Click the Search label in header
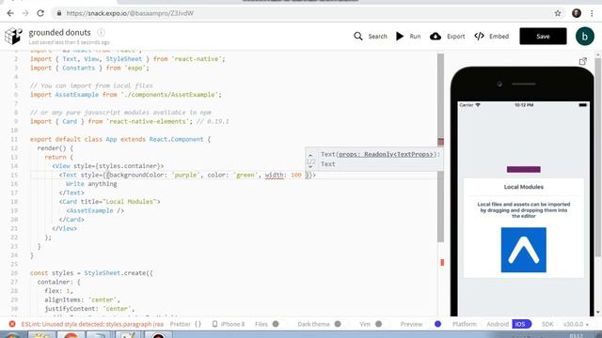Screen dimensions: 602x338 click(x=377, y=37)
